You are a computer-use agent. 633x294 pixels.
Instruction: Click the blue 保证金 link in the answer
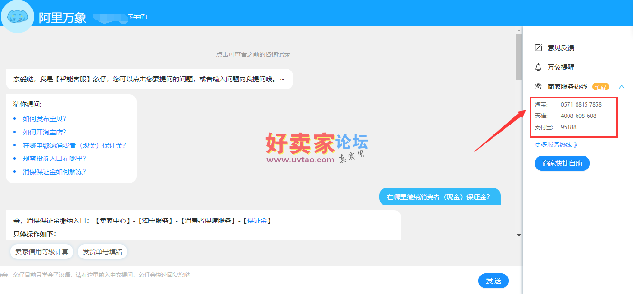click(258, 220)
